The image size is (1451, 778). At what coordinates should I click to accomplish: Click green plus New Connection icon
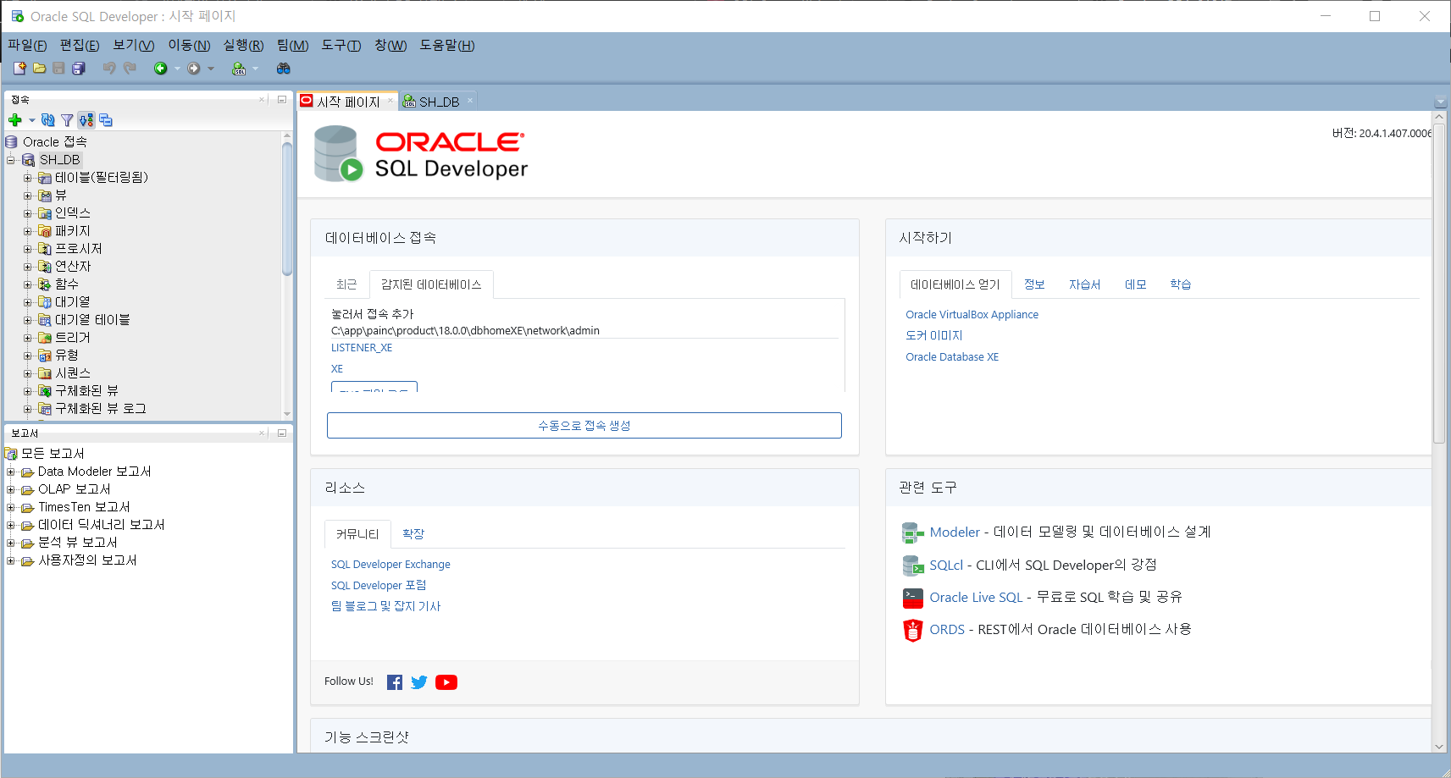coord(15,120)
